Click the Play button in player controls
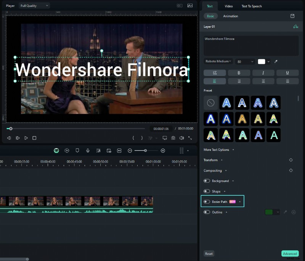Viewport: 305px width, 261px height. (26, 138)
